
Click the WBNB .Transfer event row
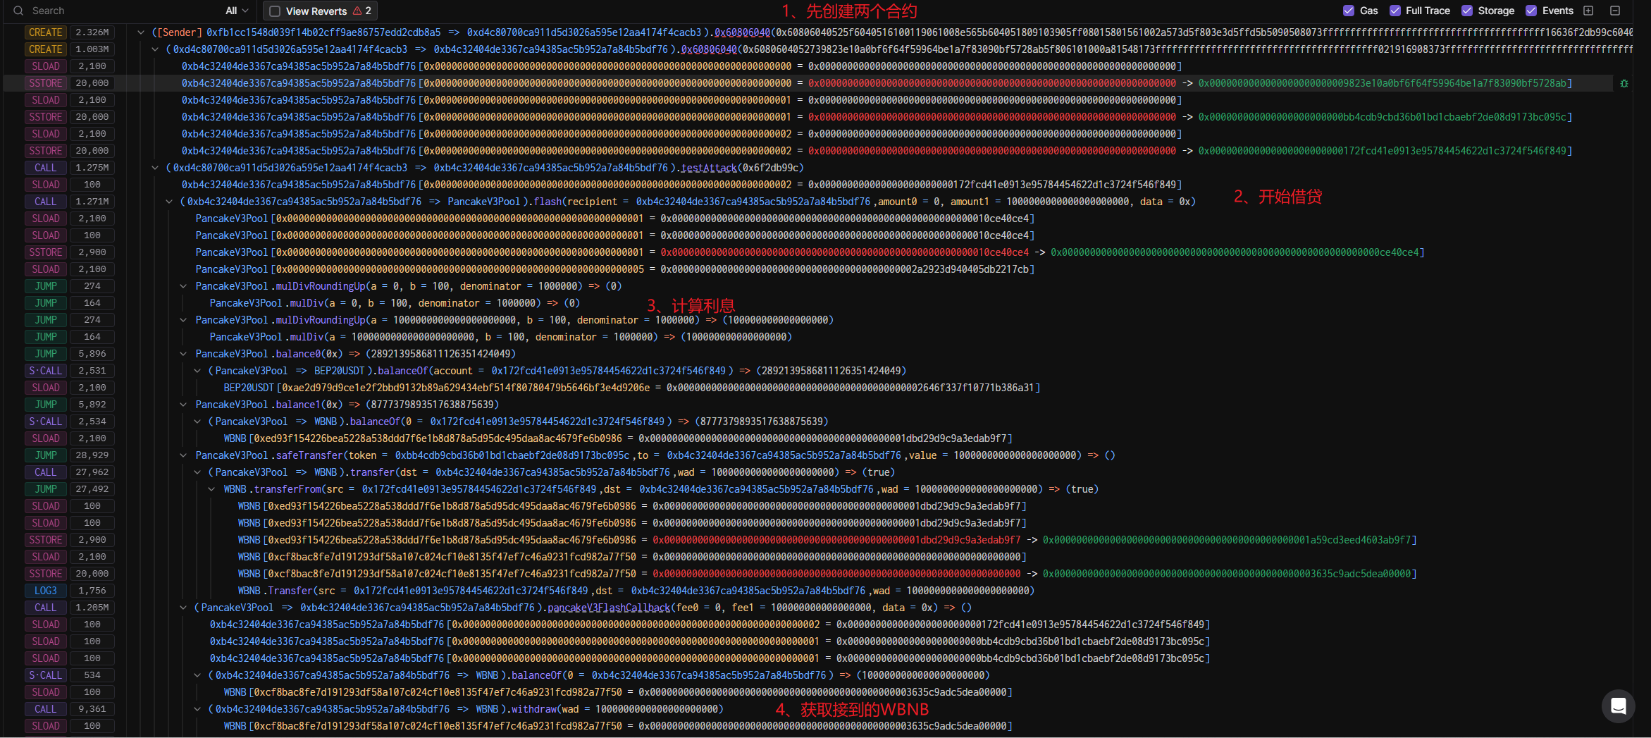[636, 591]
